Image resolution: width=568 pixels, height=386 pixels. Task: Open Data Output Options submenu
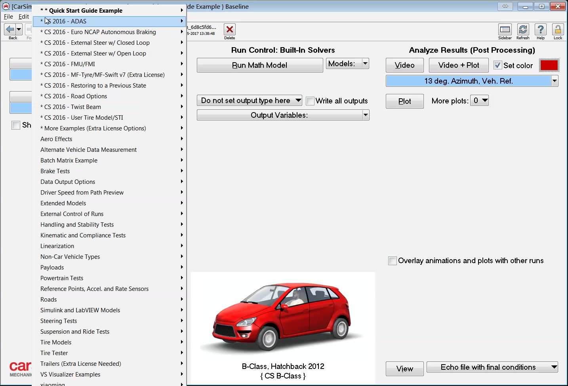109,182
